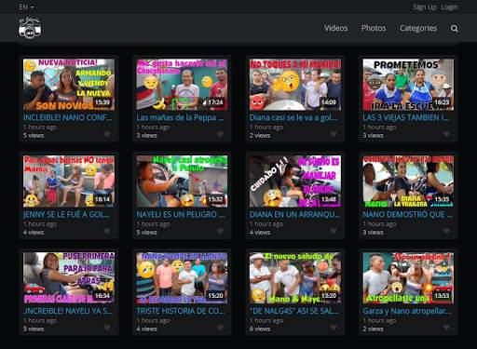Click '2 views' under Garza y Nano video

pyautogui.click(x=373, y=329)
